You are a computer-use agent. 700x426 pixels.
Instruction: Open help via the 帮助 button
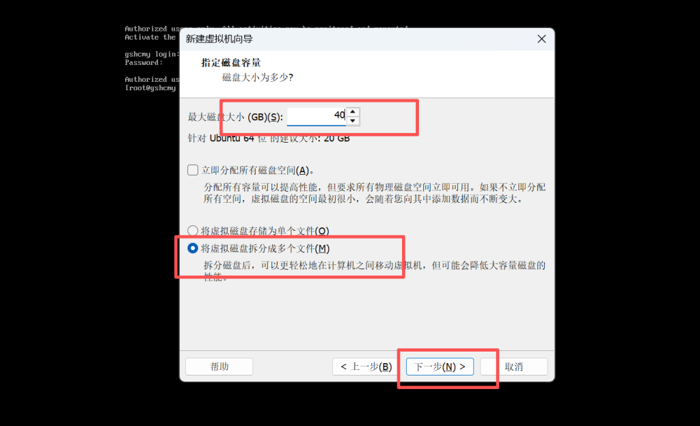click(219, 367)
